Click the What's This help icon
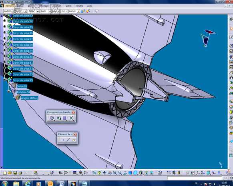 point(52,173)
